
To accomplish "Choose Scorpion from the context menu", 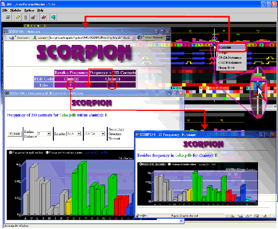I will click(232, 48).
